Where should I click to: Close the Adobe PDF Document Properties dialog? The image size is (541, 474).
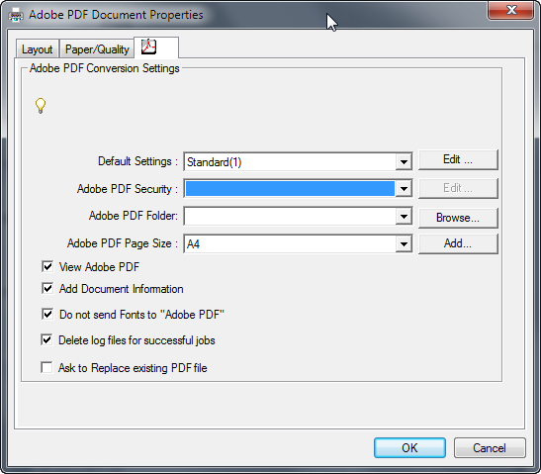pyautogui.click(x=511, y=10)
